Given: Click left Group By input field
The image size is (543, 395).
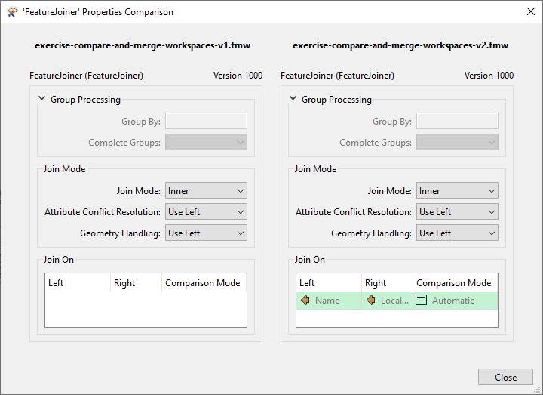Looking at the screenshot, I should pos(206,121).
